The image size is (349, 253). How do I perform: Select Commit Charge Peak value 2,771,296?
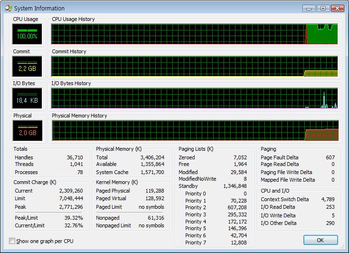tap(71, 207)
